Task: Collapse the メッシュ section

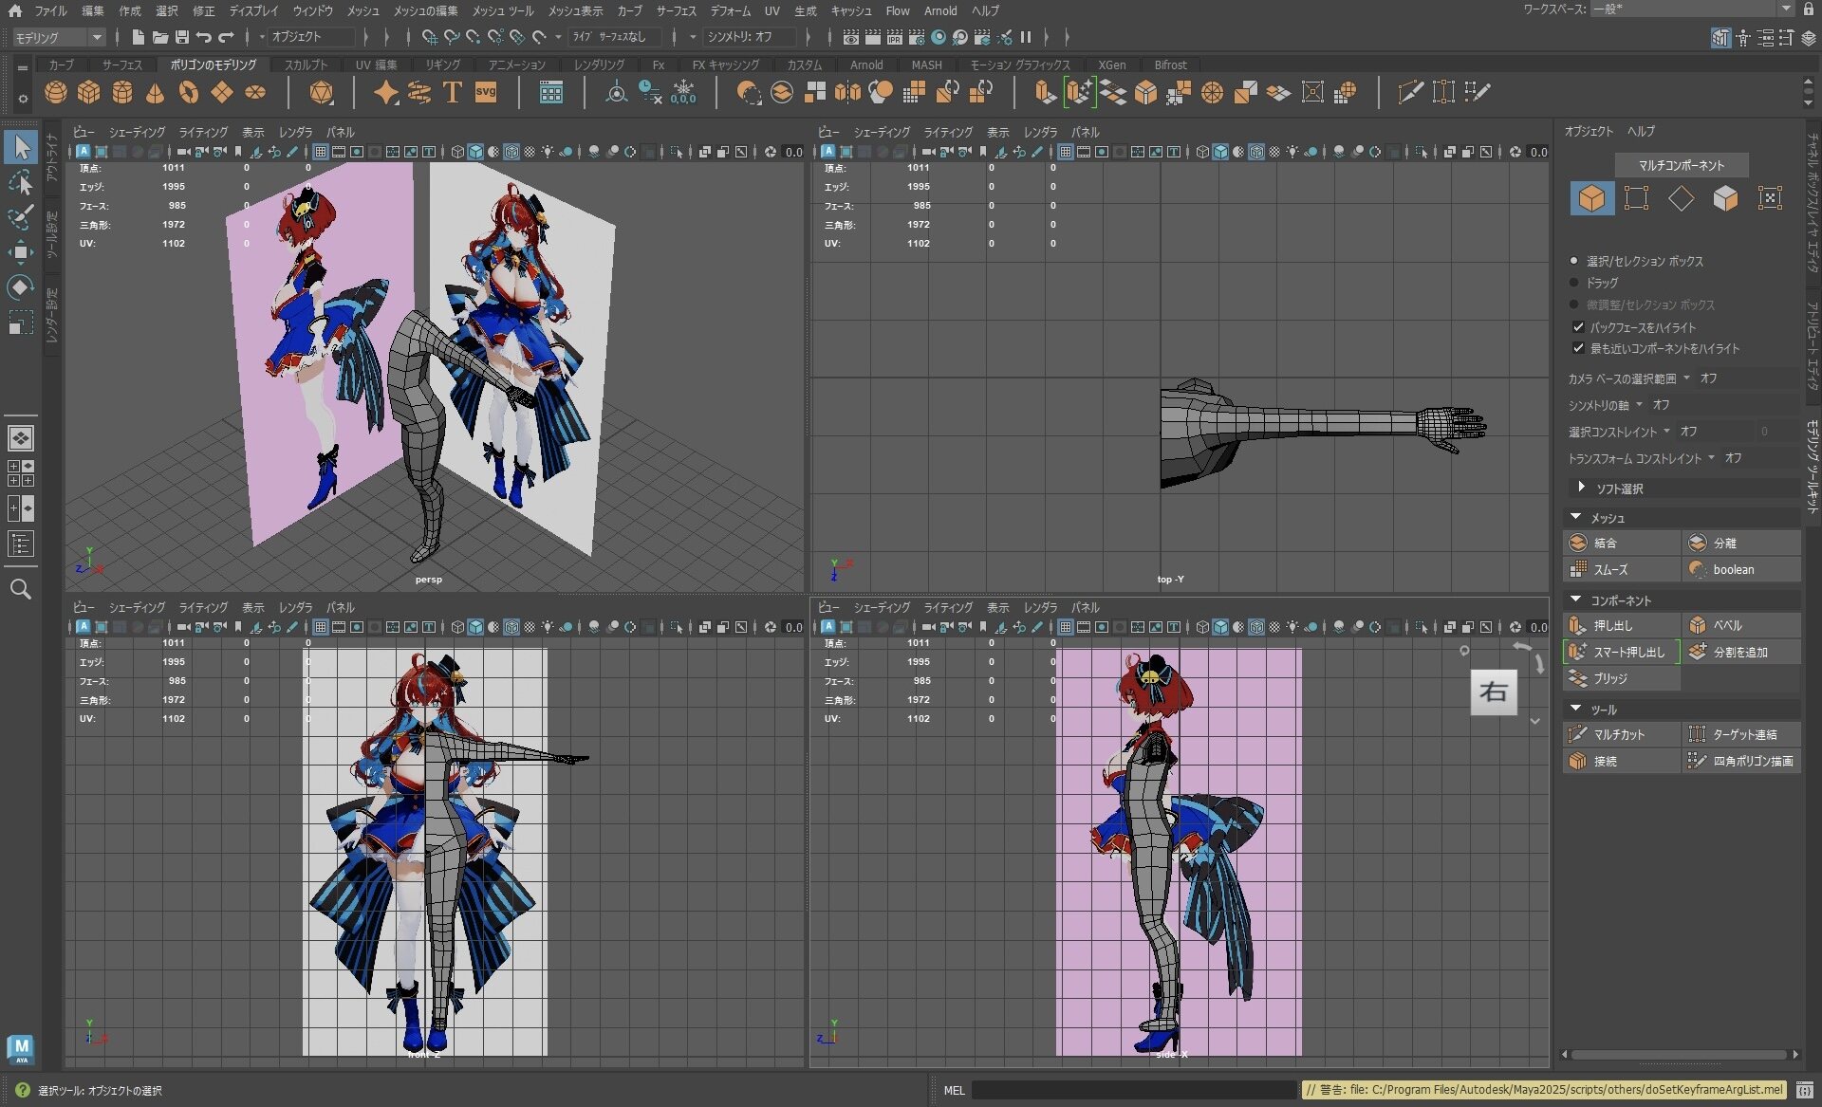Action: pos(1576,518)
